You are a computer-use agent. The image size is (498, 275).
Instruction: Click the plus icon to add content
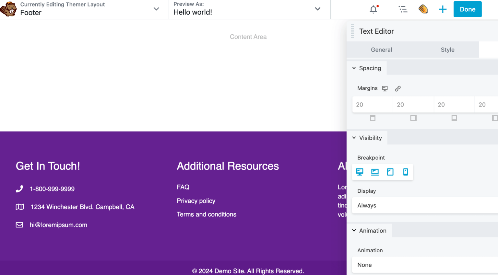(443, 9)
